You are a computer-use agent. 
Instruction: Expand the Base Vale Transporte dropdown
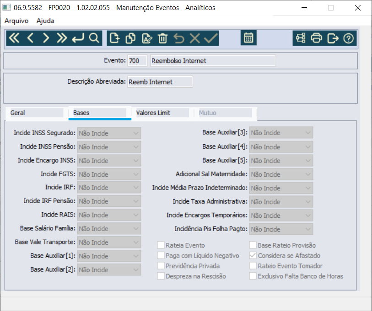point(109,242)
